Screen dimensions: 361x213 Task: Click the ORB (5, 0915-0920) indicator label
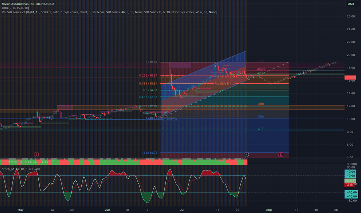point(15,8)
